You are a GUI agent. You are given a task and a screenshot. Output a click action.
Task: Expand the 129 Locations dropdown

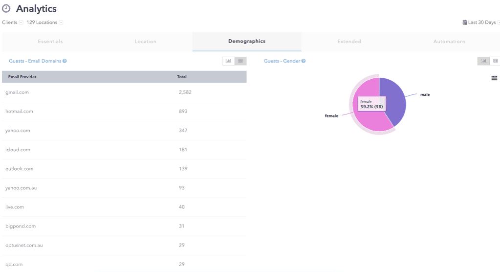click(x=61, y=23)
